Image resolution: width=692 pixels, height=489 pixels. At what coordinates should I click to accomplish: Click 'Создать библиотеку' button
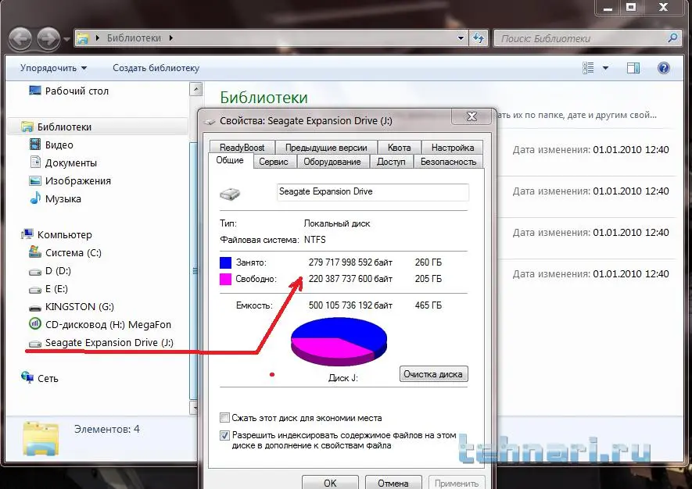click(x=156, y=68)
